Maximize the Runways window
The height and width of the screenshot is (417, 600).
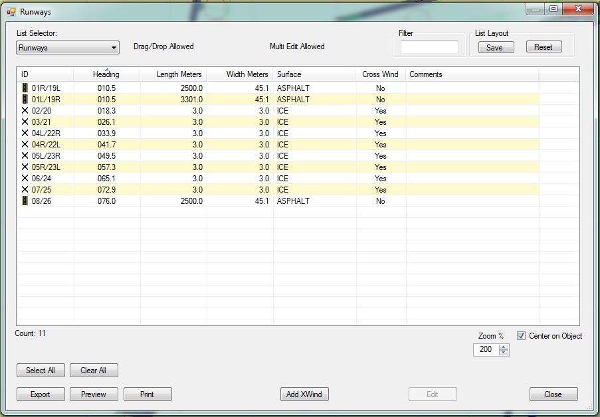553,9
